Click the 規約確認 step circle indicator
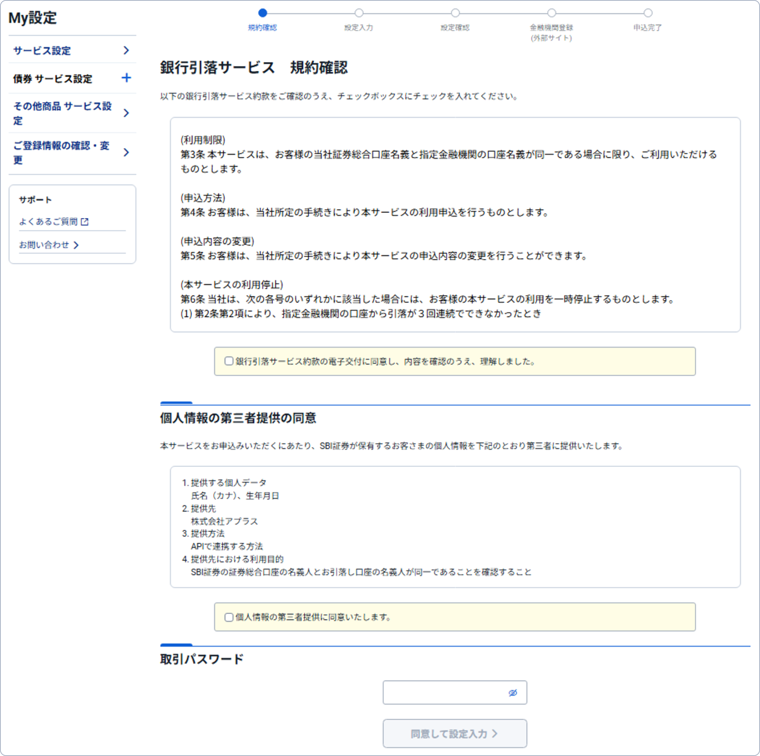The width and height of the screenshot is (760, 756). pos(263,13)
